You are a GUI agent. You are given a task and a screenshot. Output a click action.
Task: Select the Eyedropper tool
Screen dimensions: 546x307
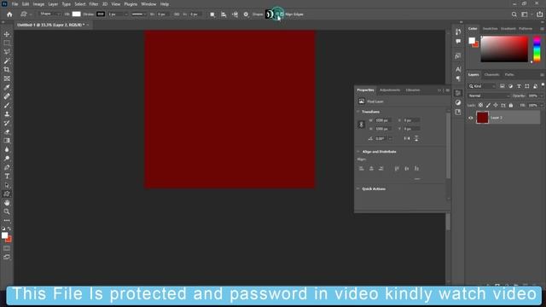coord(7,87)
